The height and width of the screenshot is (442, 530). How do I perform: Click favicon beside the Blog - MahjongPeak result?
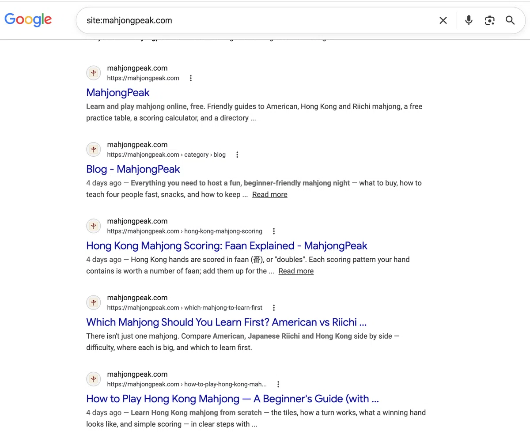93,149
